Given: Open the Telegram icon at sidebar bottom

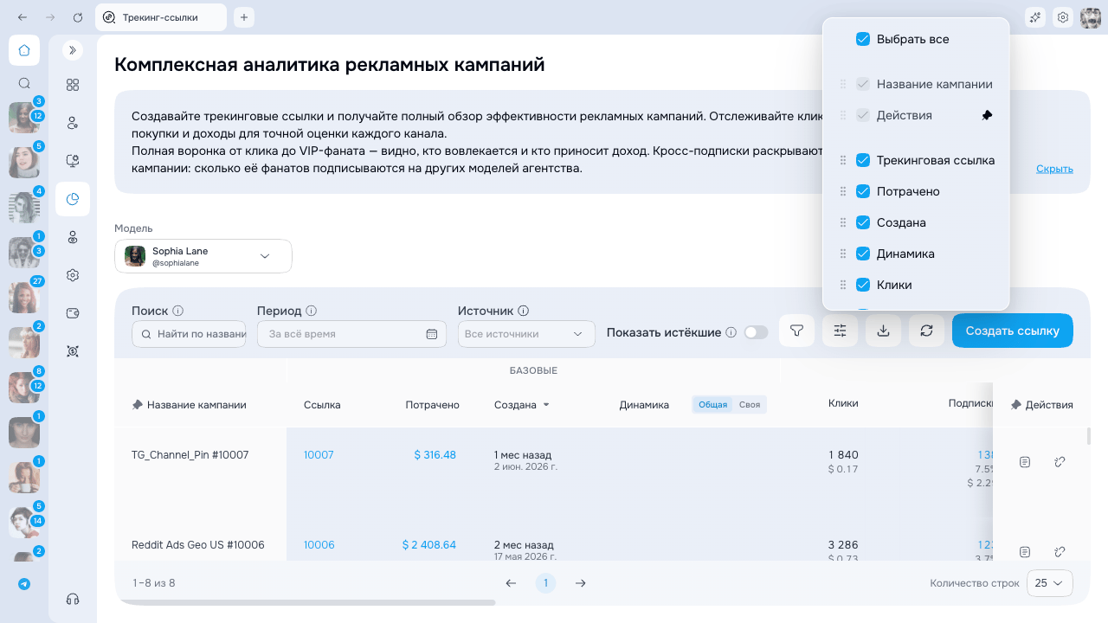Looking at the screenshot, I should (x=24, y=584).
